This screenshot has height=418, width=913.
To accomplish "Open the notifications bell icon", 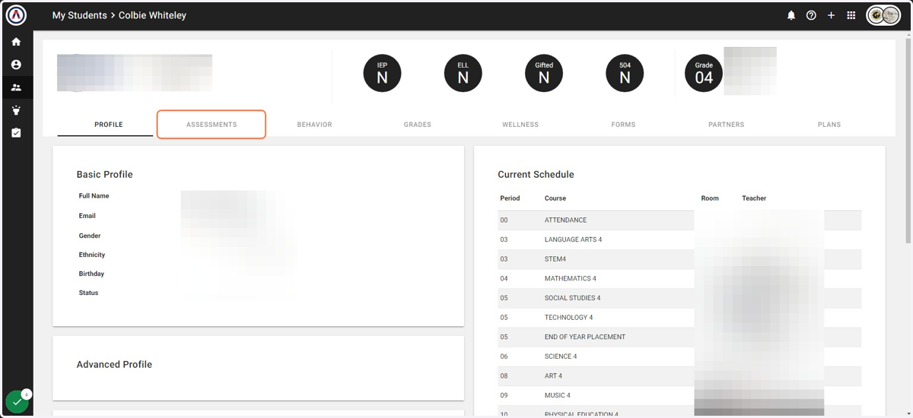I will click(791, 15).
